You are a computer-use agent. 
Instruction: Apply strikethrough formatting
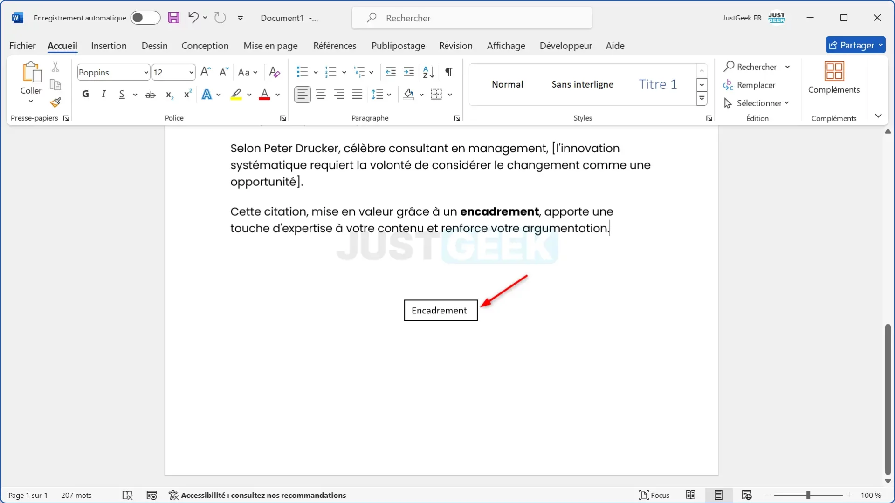[x=150, y=95]
